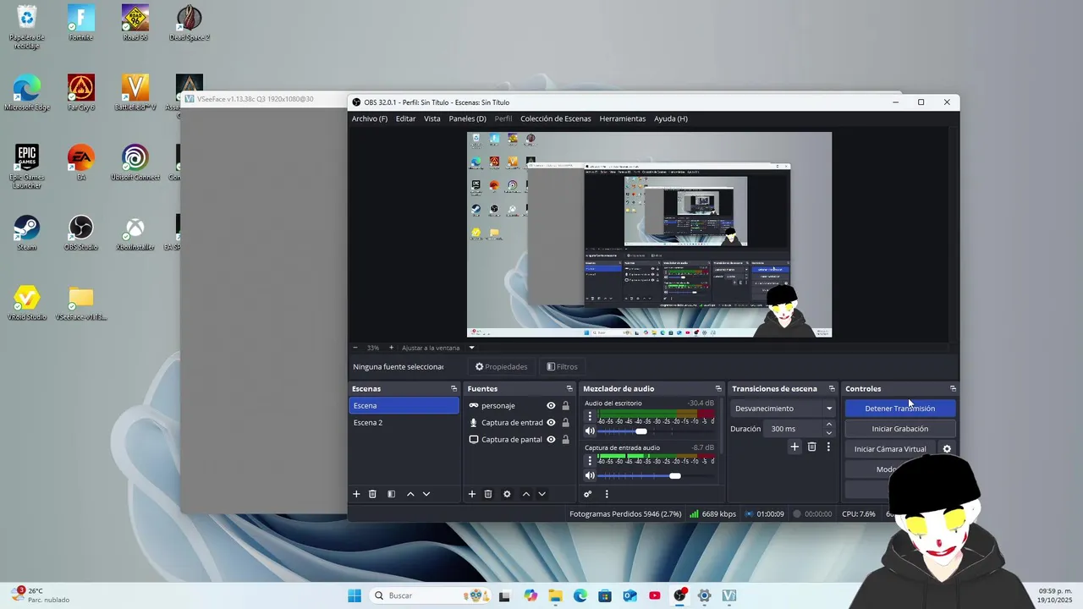
Task: Move source down in the Fuentes panel
Action: (541, 494)
